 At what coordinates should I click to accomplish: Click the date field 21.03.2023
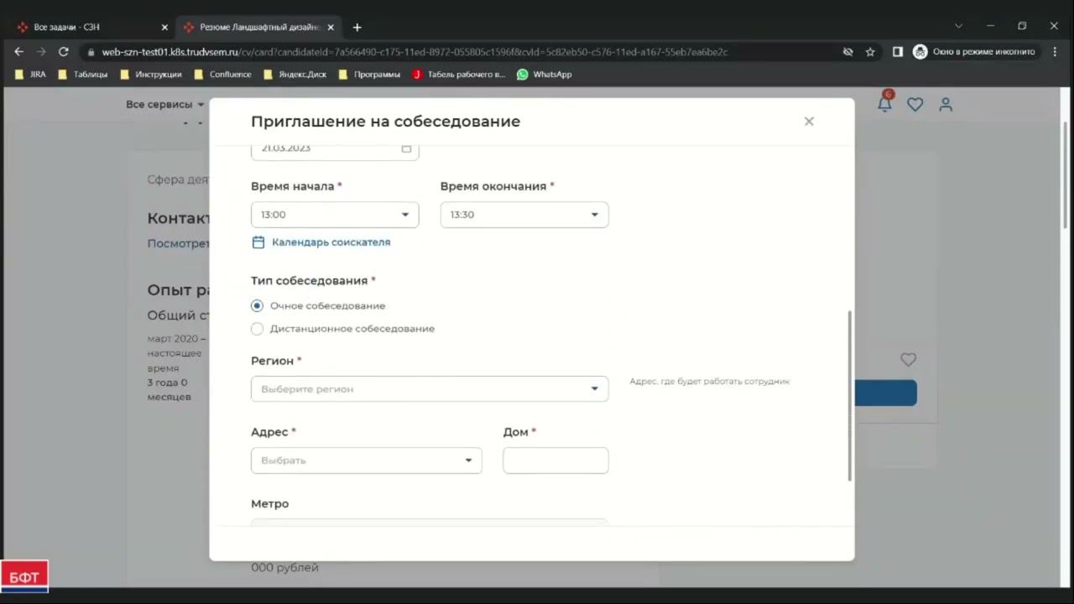[335, 151]
